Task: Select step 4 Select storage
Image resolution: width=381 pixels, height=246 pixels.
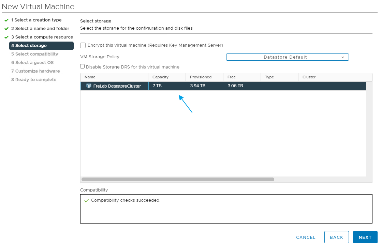Action: 41,46
